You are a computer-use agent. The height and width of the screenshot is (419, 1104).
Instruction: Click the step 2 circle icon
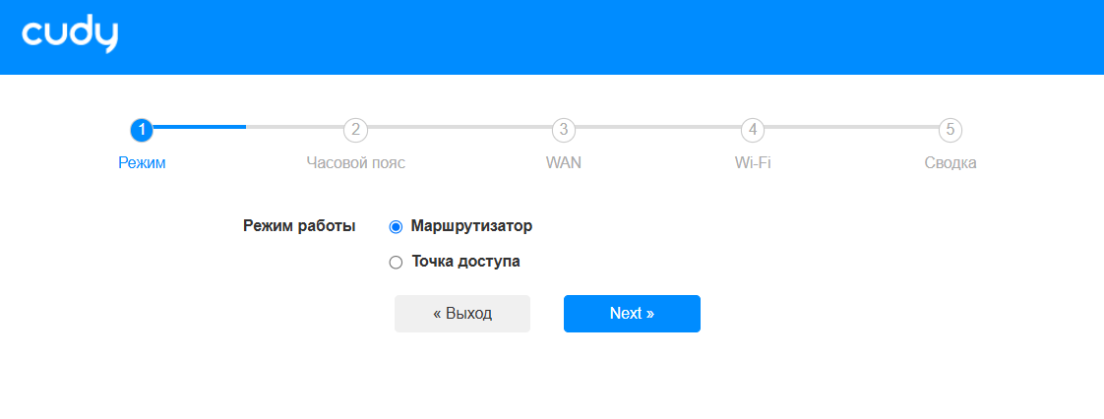pyautogui.click(x=355, y=129)
